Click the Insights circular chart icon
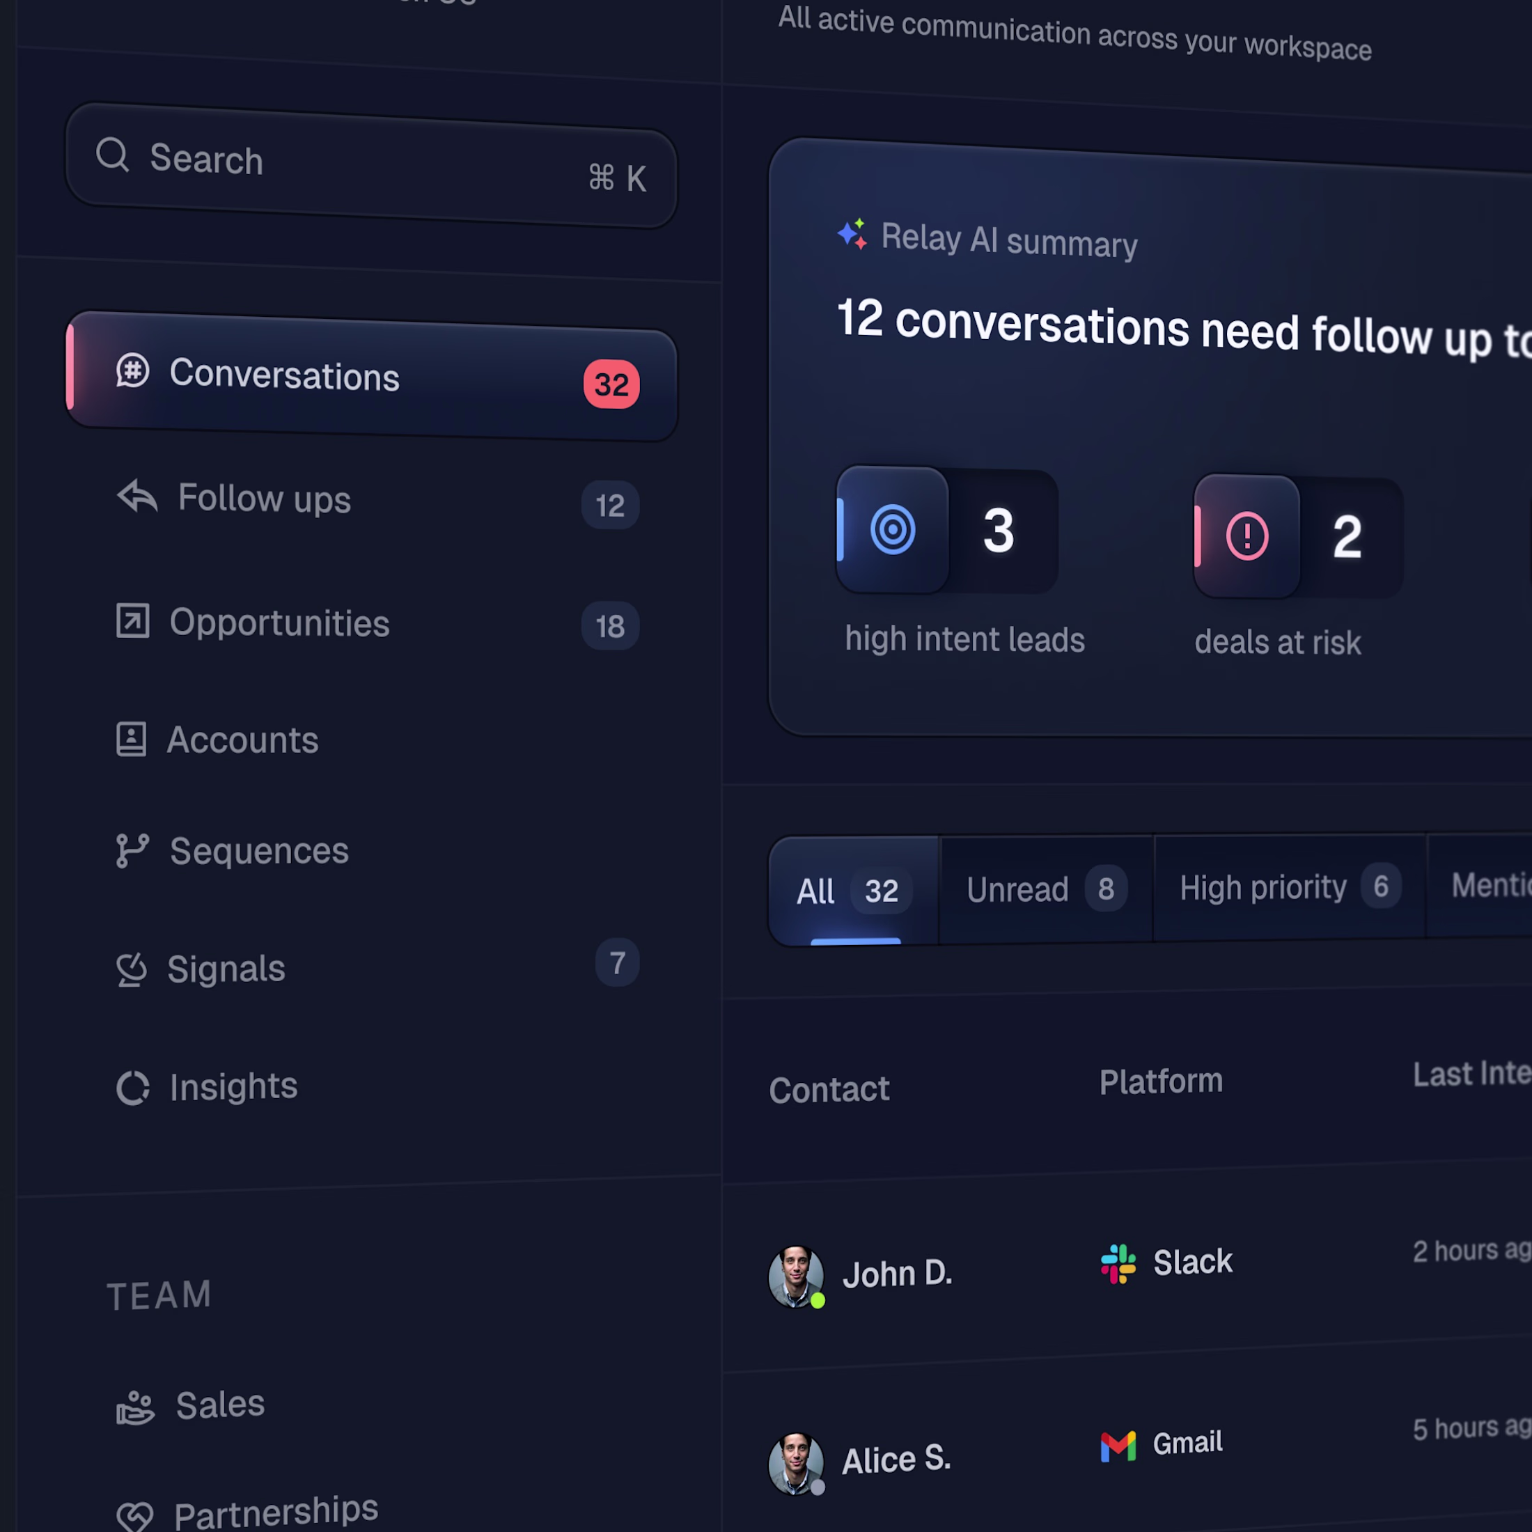This screenshot has width=1532, height=1532. click(132, 1087)
